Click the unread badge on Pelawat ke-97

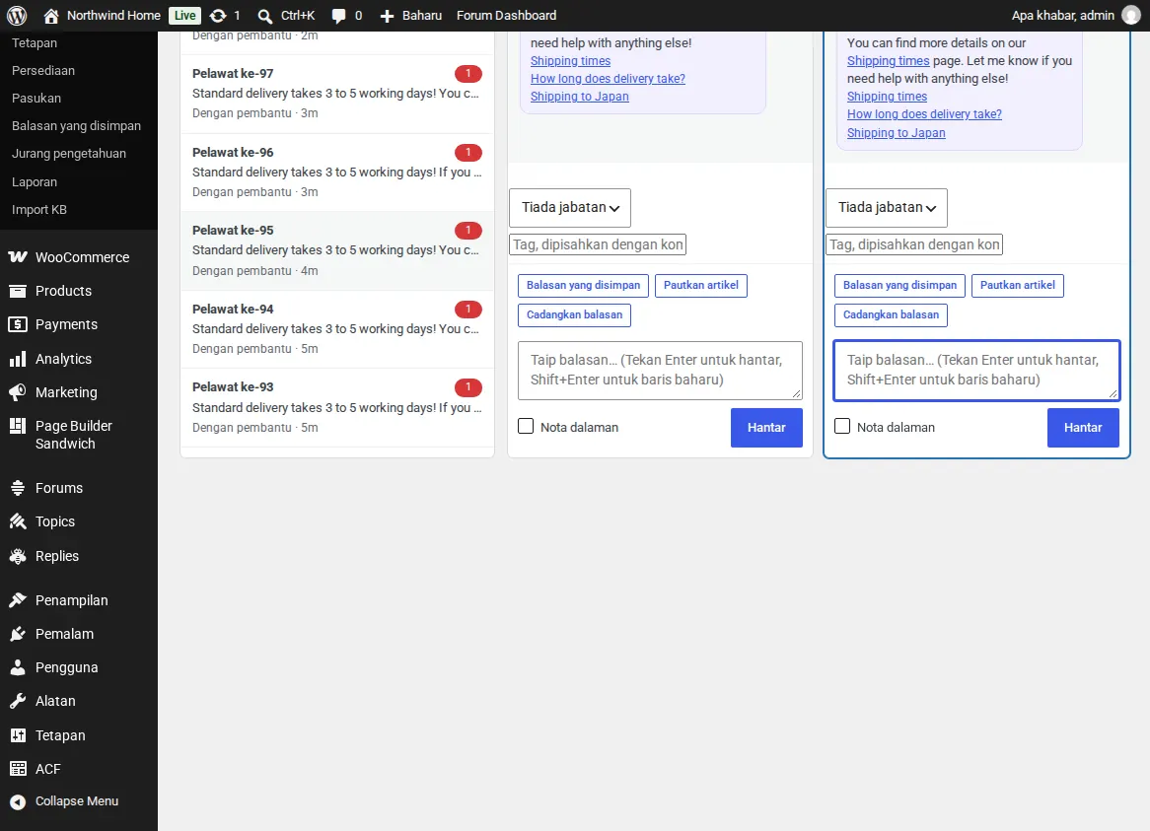pyautogui.click(x=467, y=73)
